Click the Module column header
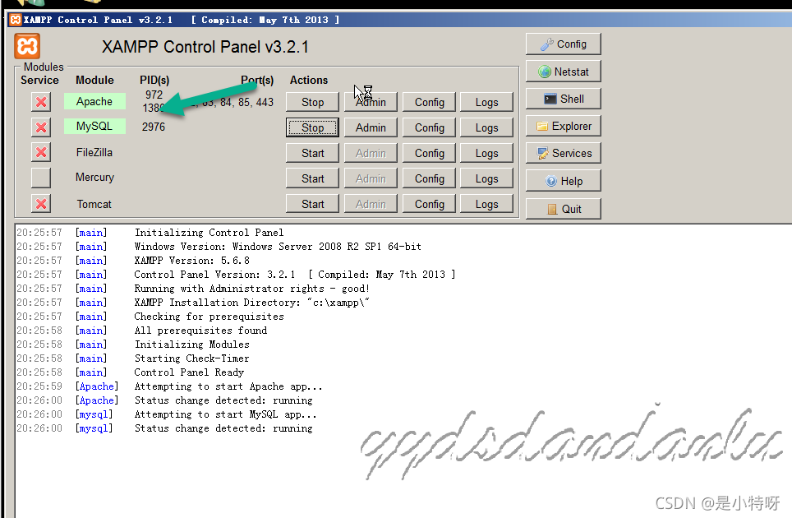 94,81
